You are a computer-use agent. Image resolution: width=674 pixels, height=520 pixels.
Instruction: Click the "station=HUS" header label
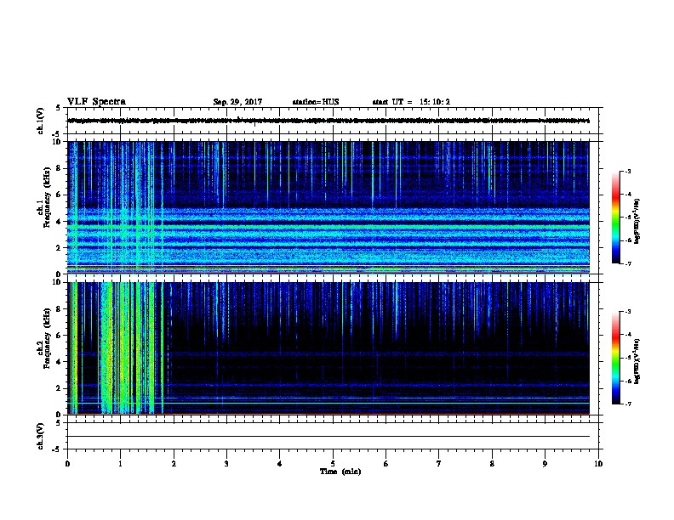coord(316,102)
